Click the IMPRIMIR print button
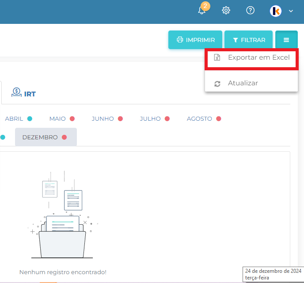Image resolution: width=304 pixels, height=283 pixels. [195, 40]
